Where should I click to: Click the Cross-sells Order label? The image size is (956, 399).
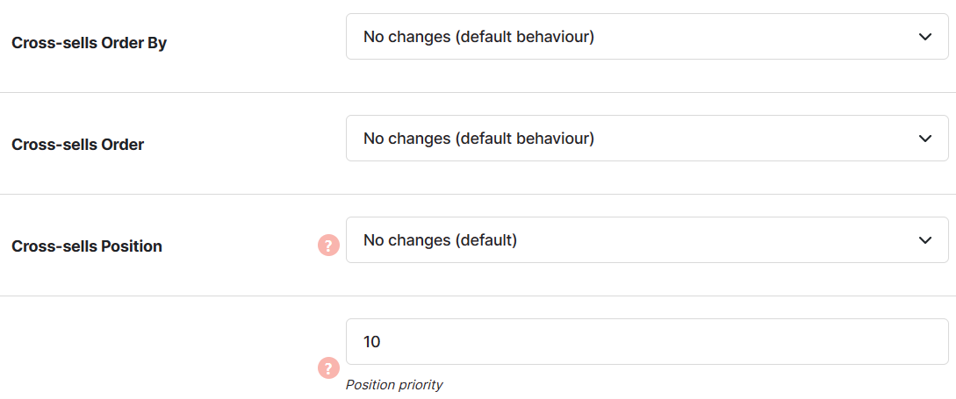click(78, 145)
